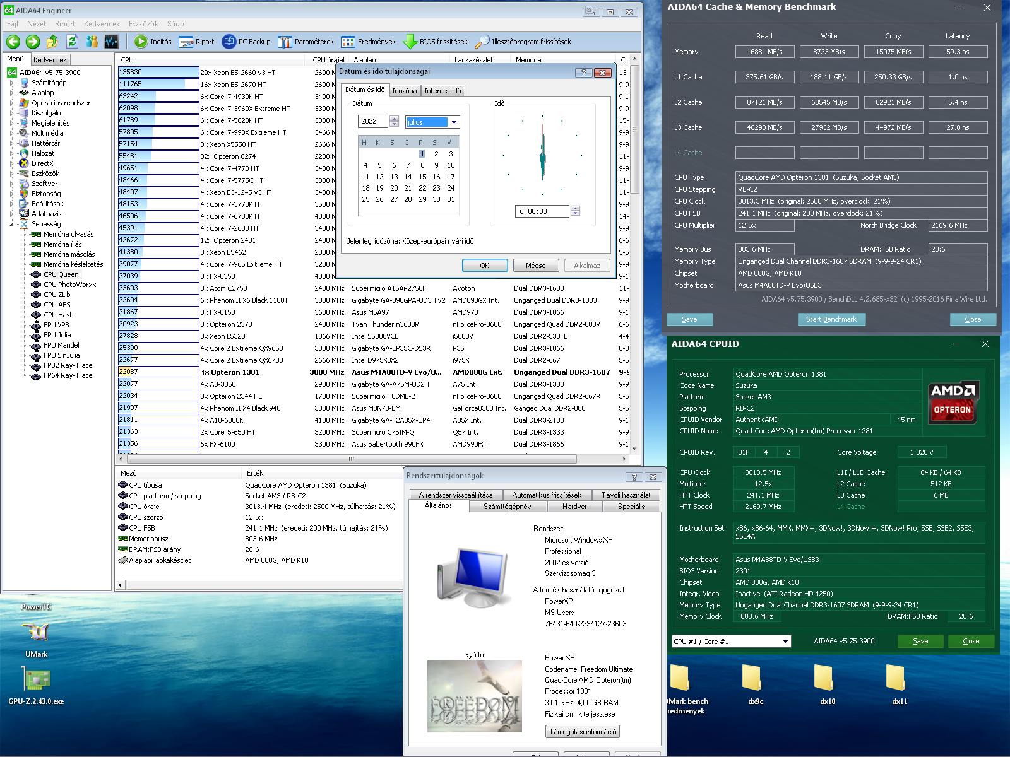The width and height of the screenshot is (1010, 757).
Task: Click the Támogatási információ button
Action: (582, 732)
